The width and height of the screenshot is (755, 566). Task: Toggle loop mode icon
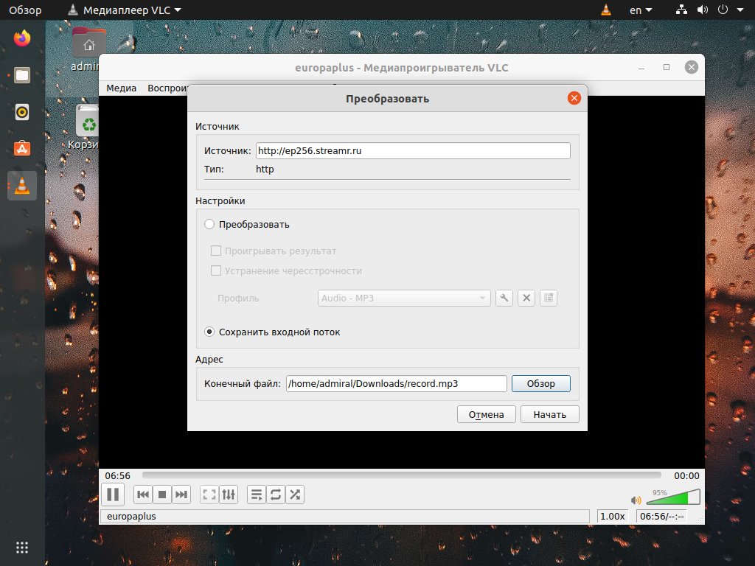coord(276,495)
